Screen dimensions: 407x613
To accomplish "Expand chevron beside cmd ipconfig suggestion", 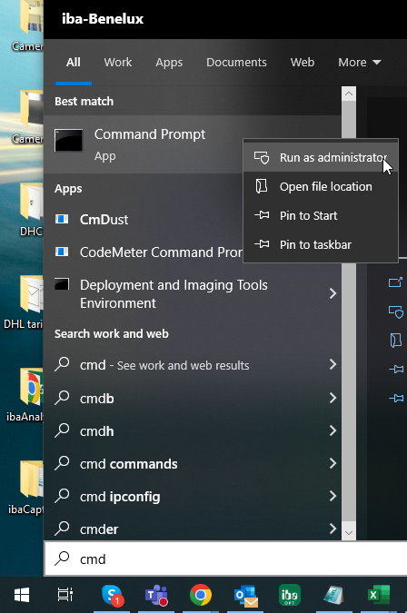I will click(333, 496).
